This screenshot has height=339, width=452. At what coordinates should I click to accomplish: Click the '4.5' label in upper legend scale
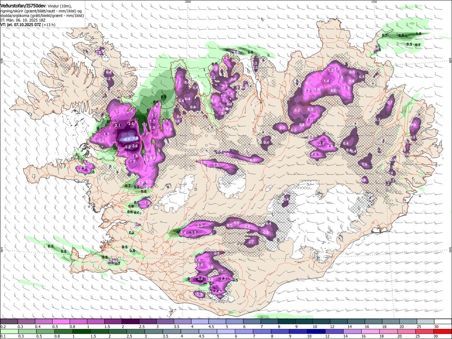click(x=211, y=326)
